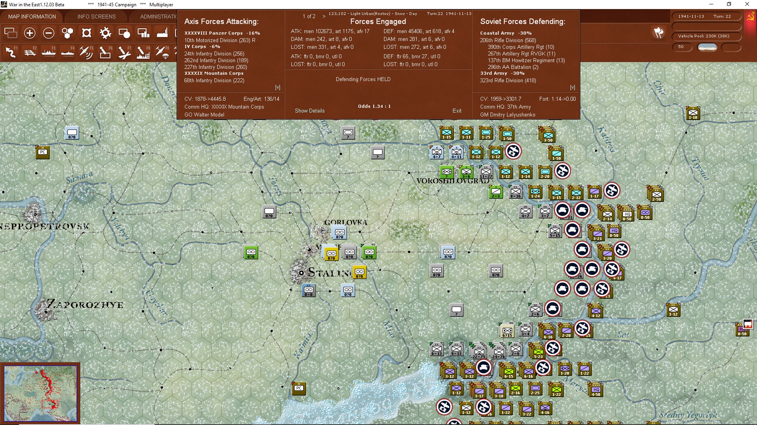Click GM Dmitry Lelyushenko leader name
The height and width of the screenshot is (425, 757).
click(x=508, y=115)
